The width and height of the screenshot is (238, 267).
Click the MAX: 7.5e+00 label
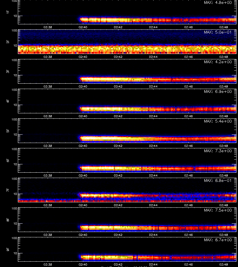point(218,210)
